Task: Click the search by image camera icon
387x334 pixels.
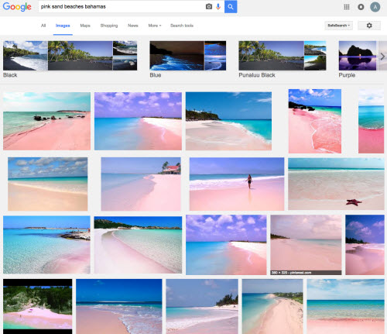Action: [209, 7]
